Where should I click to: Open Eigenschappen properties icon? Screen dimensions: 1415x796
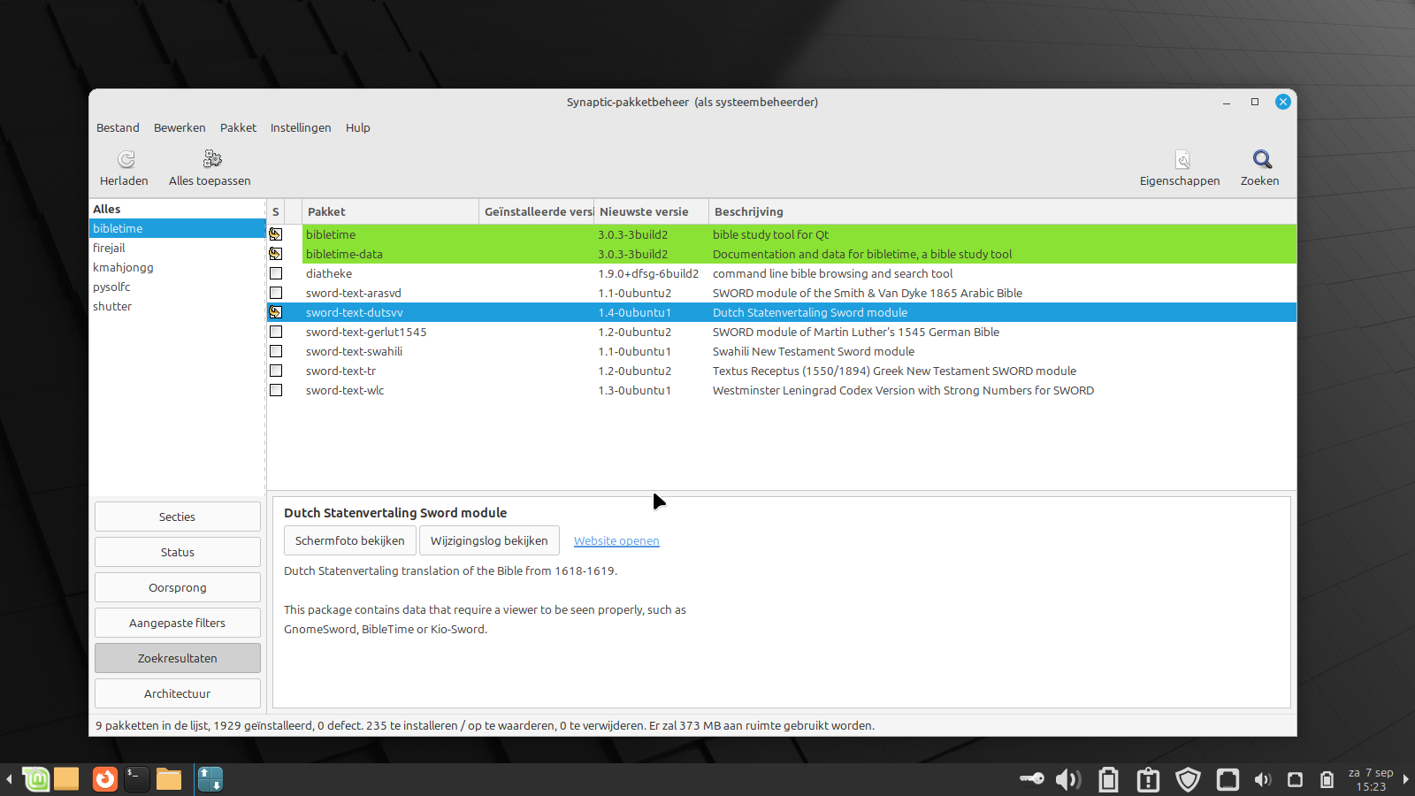(x=1182, y=159)
